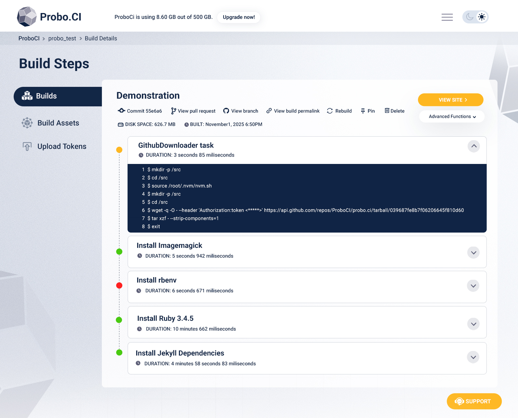Viewport: 518px width, 418px height.
Task: Open Build Assets in sidebar
Action: [x=58, y=123]
